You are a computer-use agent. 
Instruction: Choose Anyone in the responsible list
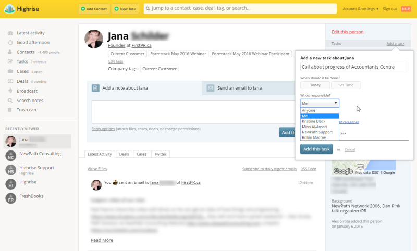320,110
